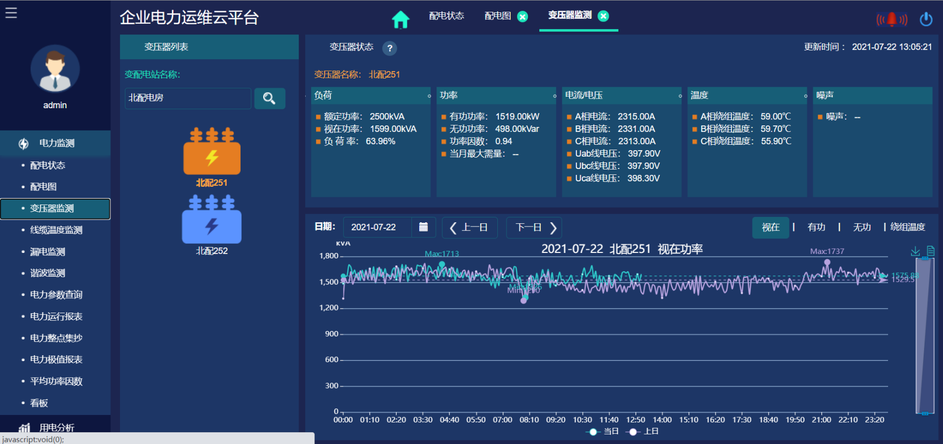The height and width of the screenshot is (444, 943).
Task: Open 看板 in the sidebar
Action: coord(39,403)
